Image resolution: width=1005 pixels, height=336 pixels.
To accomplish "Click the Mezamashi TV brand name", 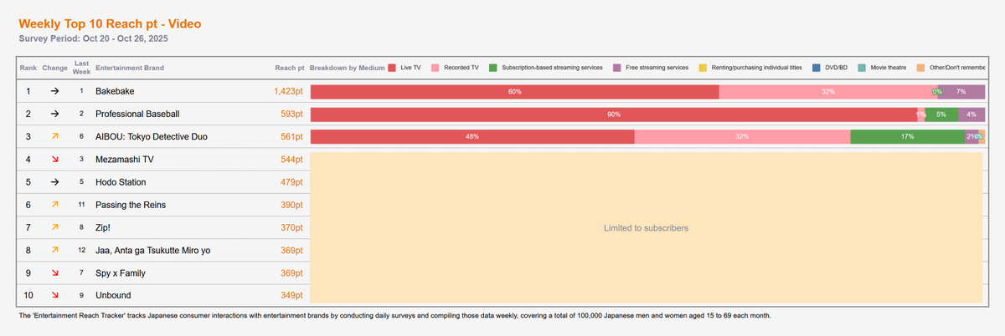I will 125,160.
